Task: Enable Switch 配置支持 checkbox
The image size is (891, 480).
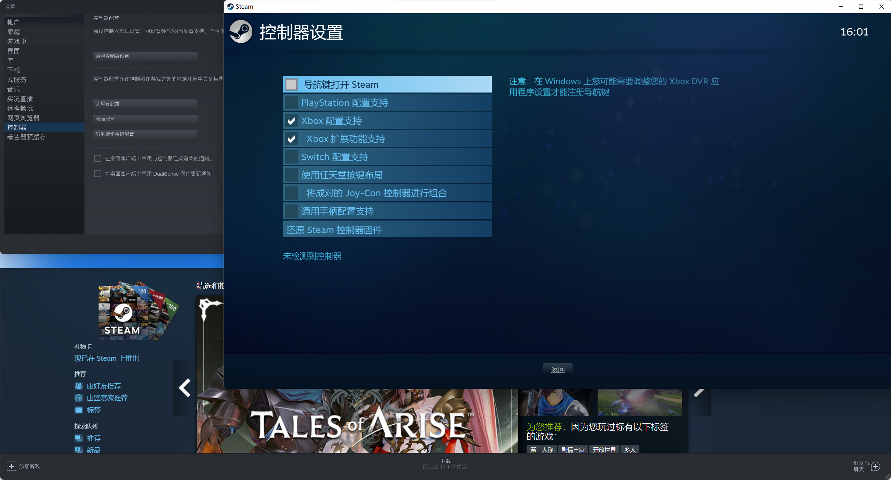Action: [x=291, y=157]
